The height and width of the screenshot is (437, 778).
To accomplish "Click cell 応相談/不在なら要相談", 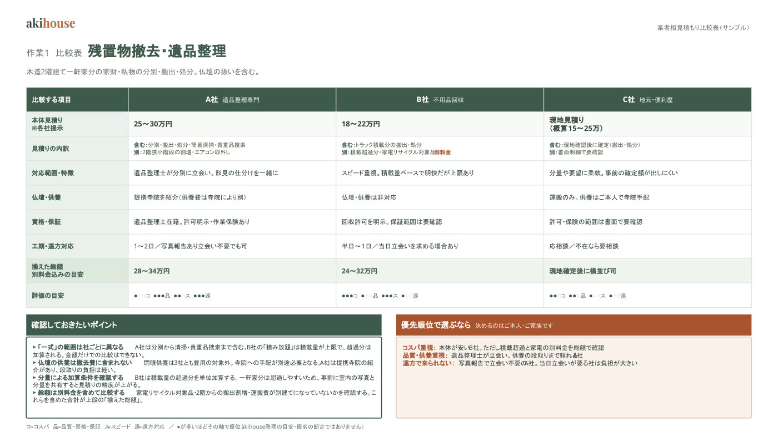I will (647, 246).
